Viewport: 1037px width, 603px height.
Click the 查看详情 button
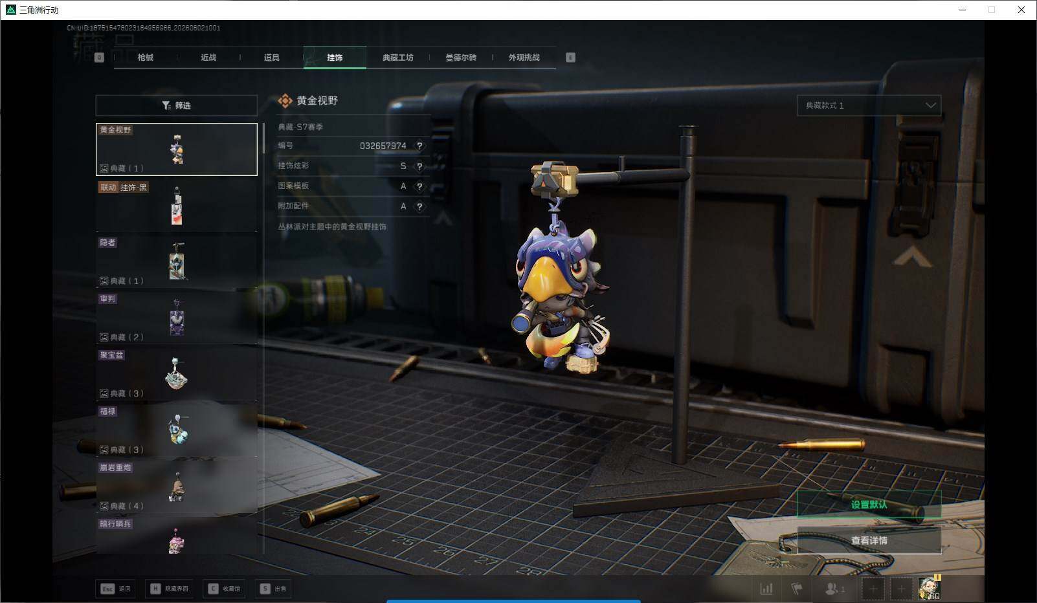click(x=869, y=540)
